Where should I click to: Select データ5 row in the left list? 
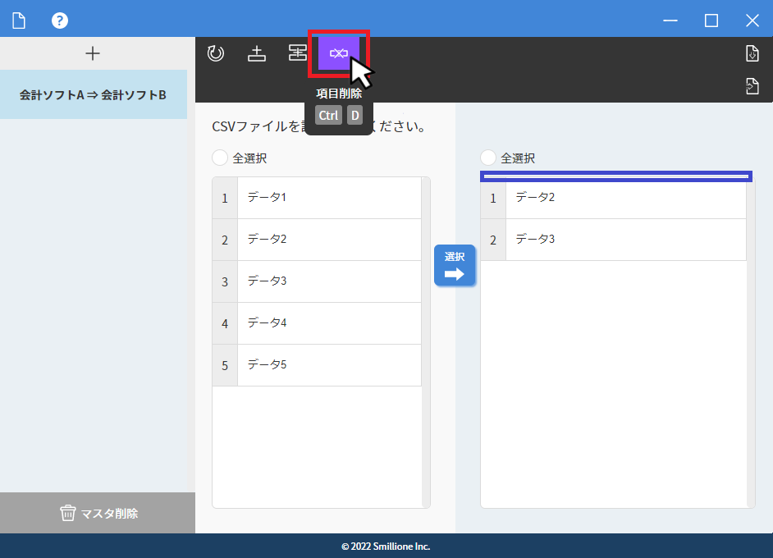(328, 365)
